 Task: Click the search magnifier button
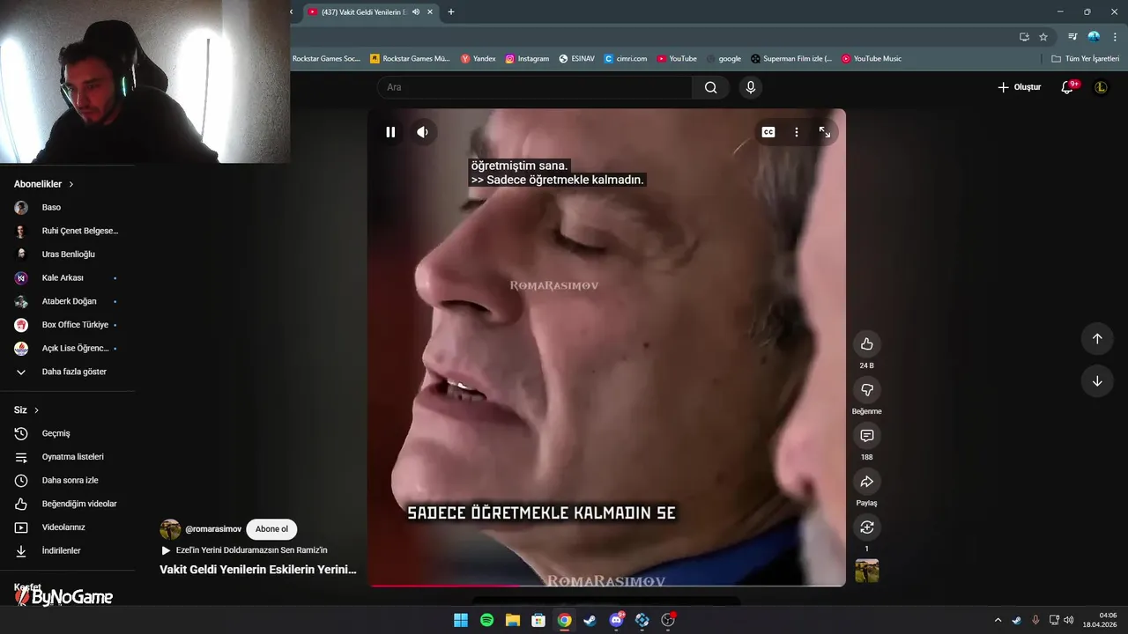coord(710,87)
